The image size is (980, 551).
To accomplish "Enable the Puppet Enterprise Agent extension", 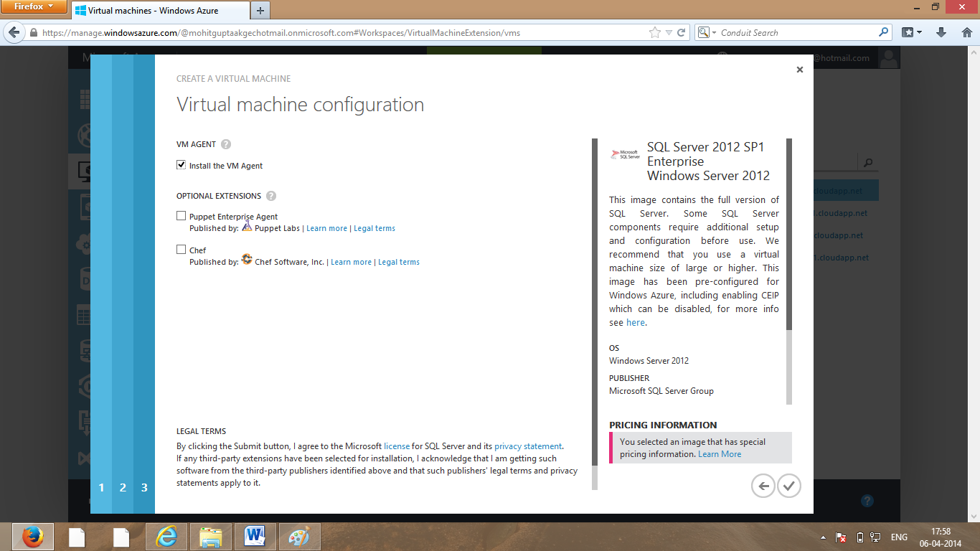I will (182, 215).
